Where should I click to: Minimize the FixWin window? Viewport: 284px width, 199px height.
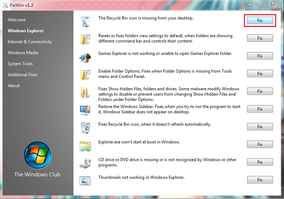250,4
